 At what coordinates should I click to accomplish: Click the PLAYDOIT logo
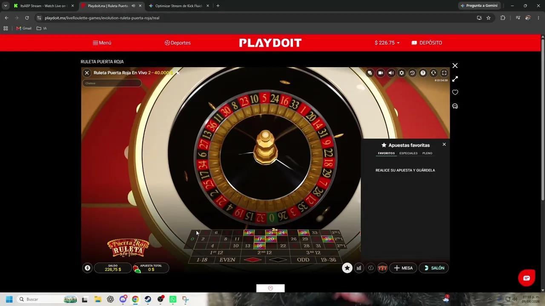(270, 43)
